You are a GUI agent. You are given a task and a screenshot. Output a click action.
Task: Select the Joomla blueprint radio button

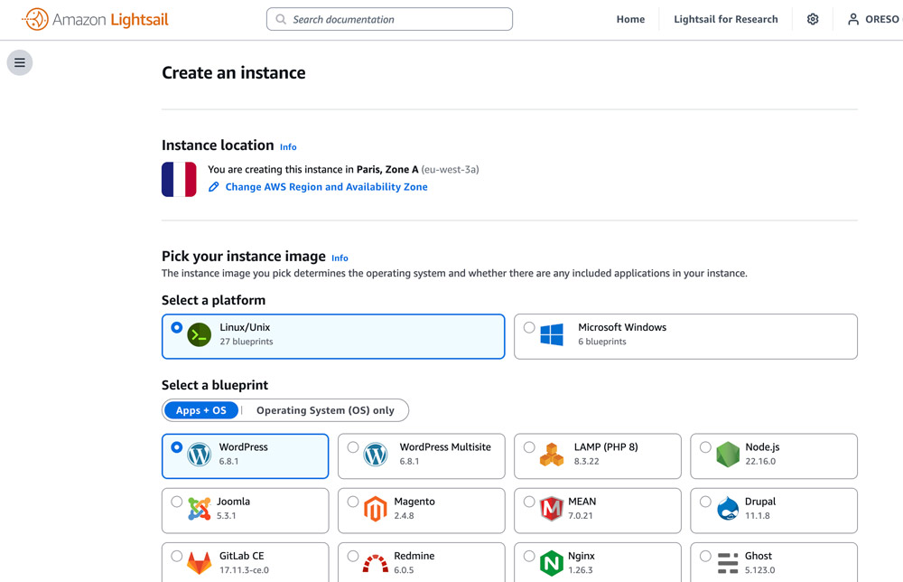(177, 502)
